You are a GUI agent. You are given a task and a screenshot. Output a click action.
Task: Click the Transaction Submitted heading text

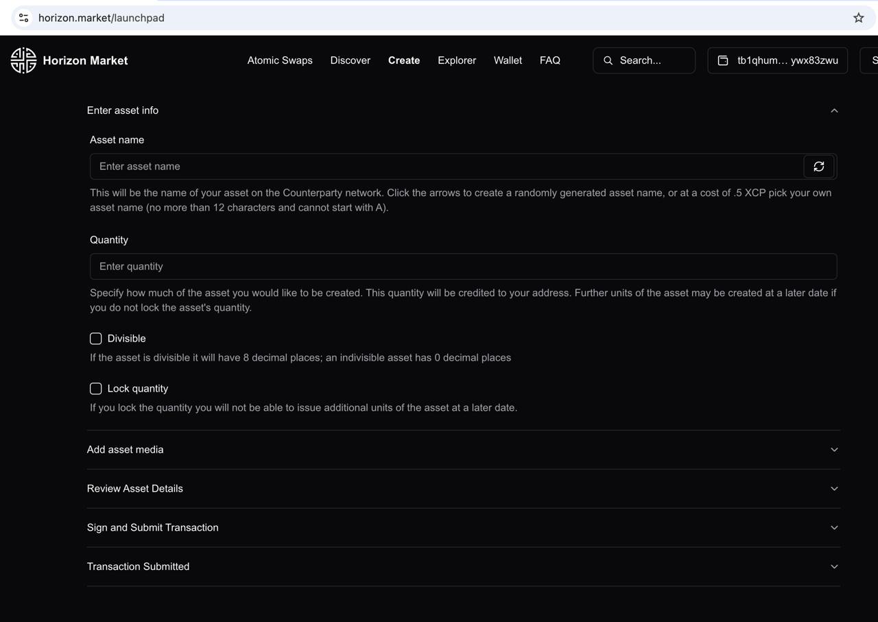pos(139,567)
